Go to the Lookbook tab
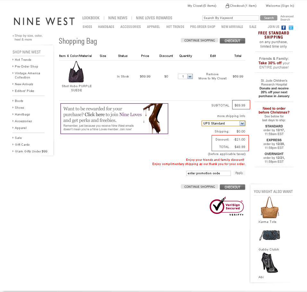 click(91, 18)
